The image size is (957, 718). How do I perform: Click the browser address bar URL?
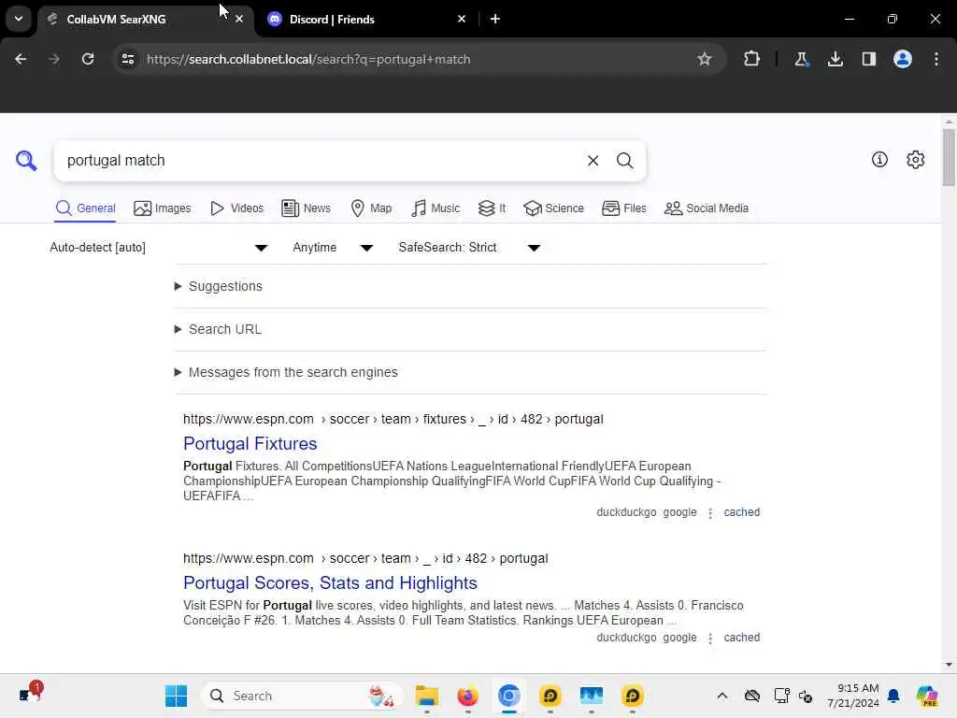[x=308, y=59]
